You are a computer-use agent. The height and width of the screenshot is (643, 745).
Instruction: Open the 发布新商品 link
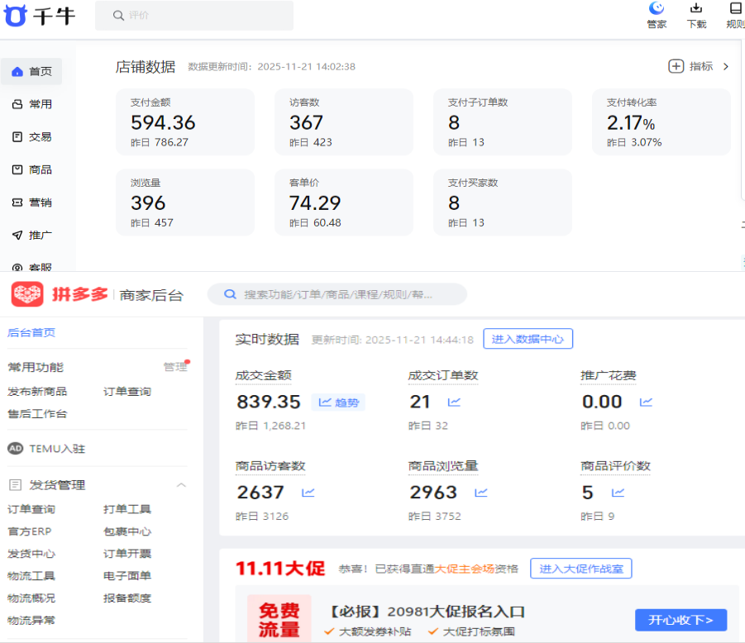click(x=37, y=392)
